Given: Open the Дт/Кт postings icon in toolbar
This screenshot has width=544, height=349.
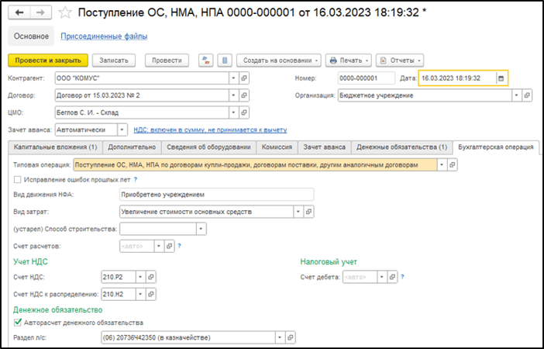Looking at the screenshot, I should 205,60.
